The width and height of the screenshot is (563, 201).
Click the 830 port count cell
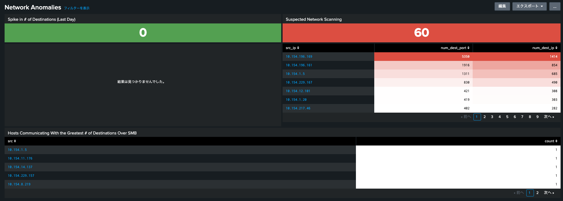click(x=423, y=82)
